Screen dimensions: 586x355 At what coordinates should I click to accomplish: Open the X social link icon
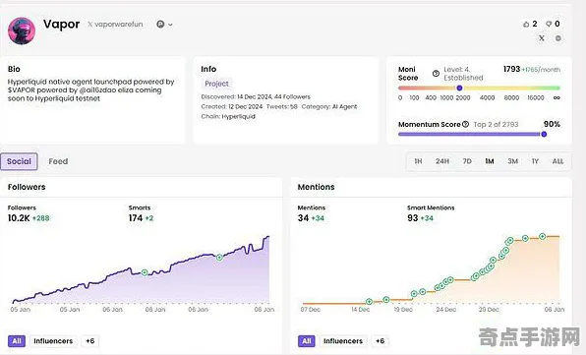[x=542, y=38]
